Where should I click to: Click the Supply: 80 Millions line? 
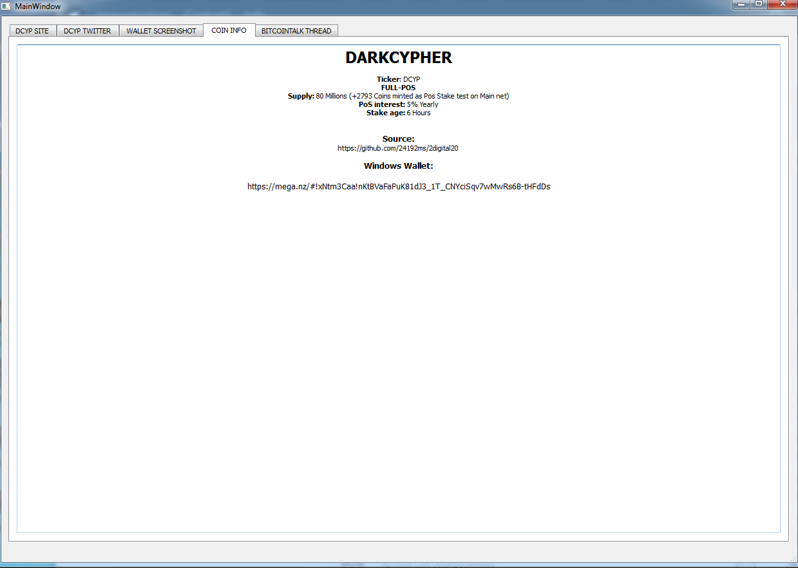[x=399, y=96]
